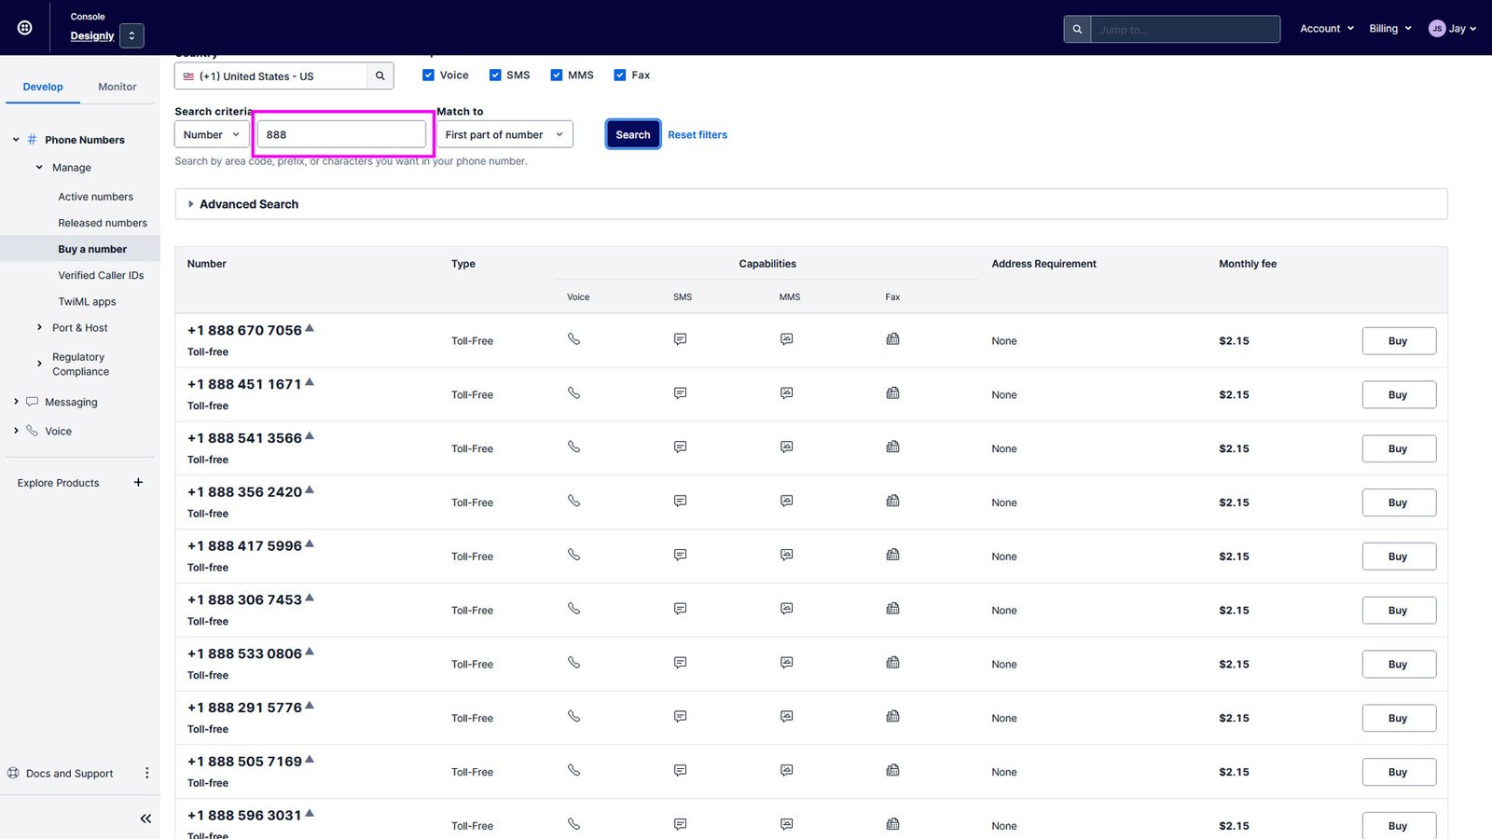1492x839 pixels.
Task: Open the First part of number dropdown
Action: click(504, 134)
